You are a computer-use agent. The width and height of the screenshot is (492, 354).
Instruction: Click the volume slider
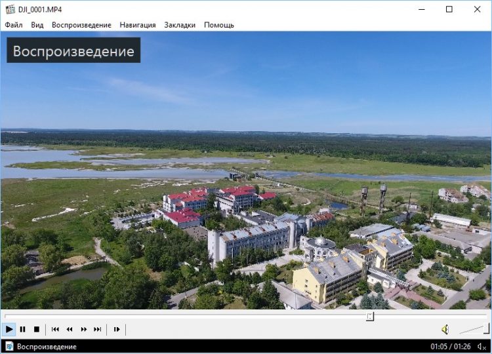474,330
